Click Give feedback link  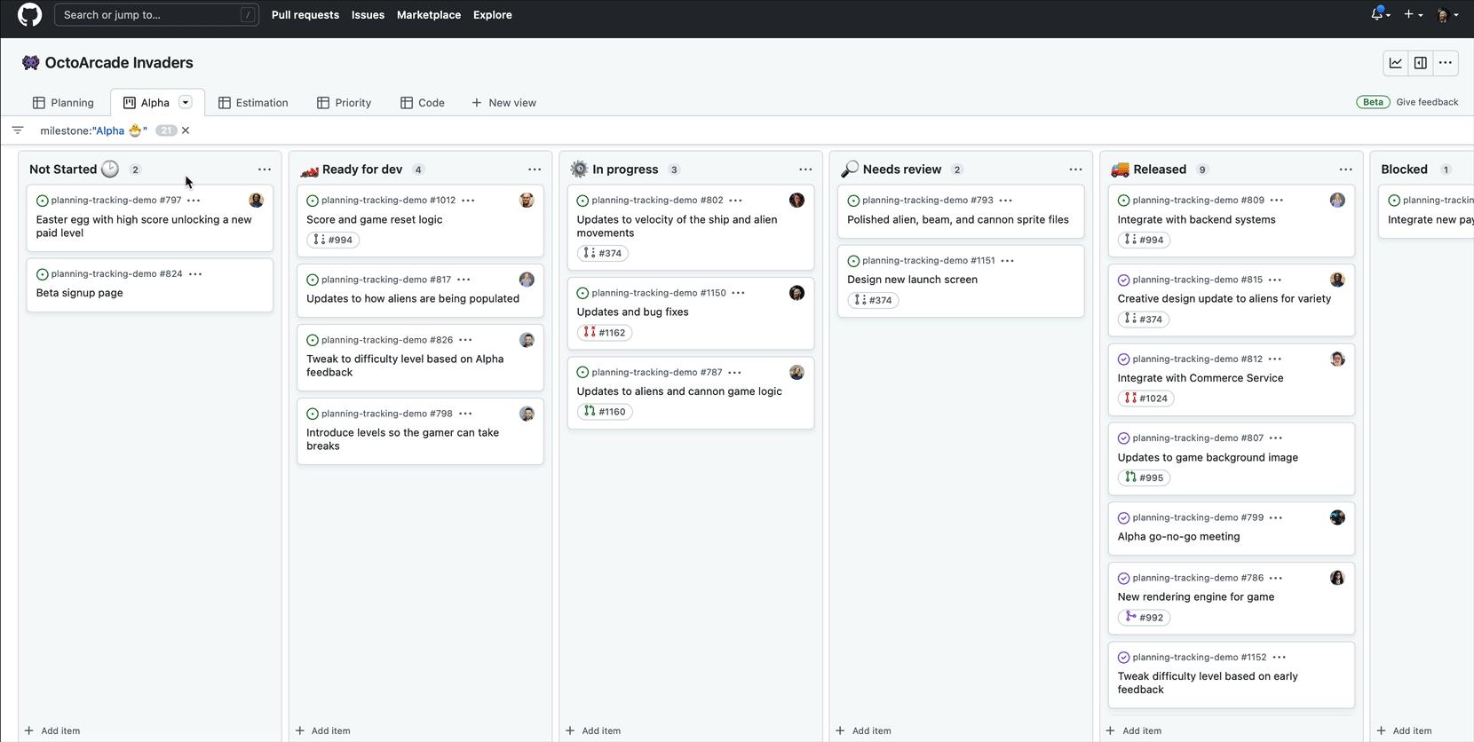1427,102
